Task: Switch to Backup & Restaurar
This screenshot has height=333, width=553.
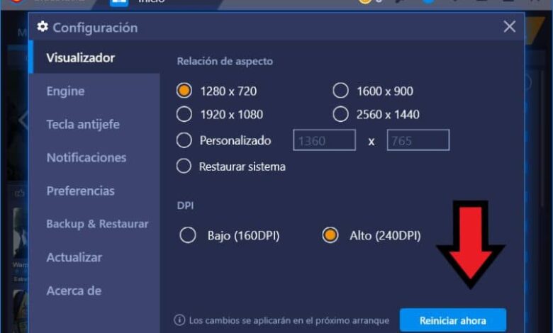Action: [x=97, y=224]
